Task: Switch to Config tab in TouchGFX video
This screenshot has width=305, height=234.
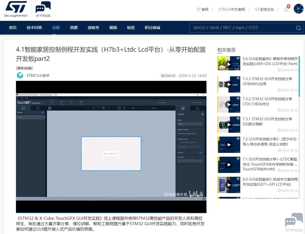Action: coord(81,102)
